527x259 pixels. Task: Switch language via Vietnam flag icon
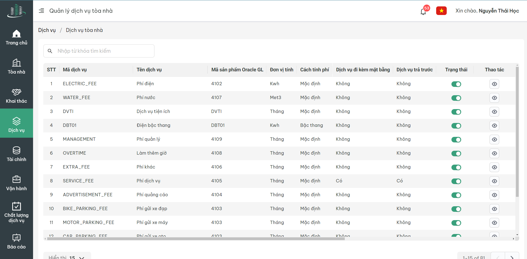(441, 11)
